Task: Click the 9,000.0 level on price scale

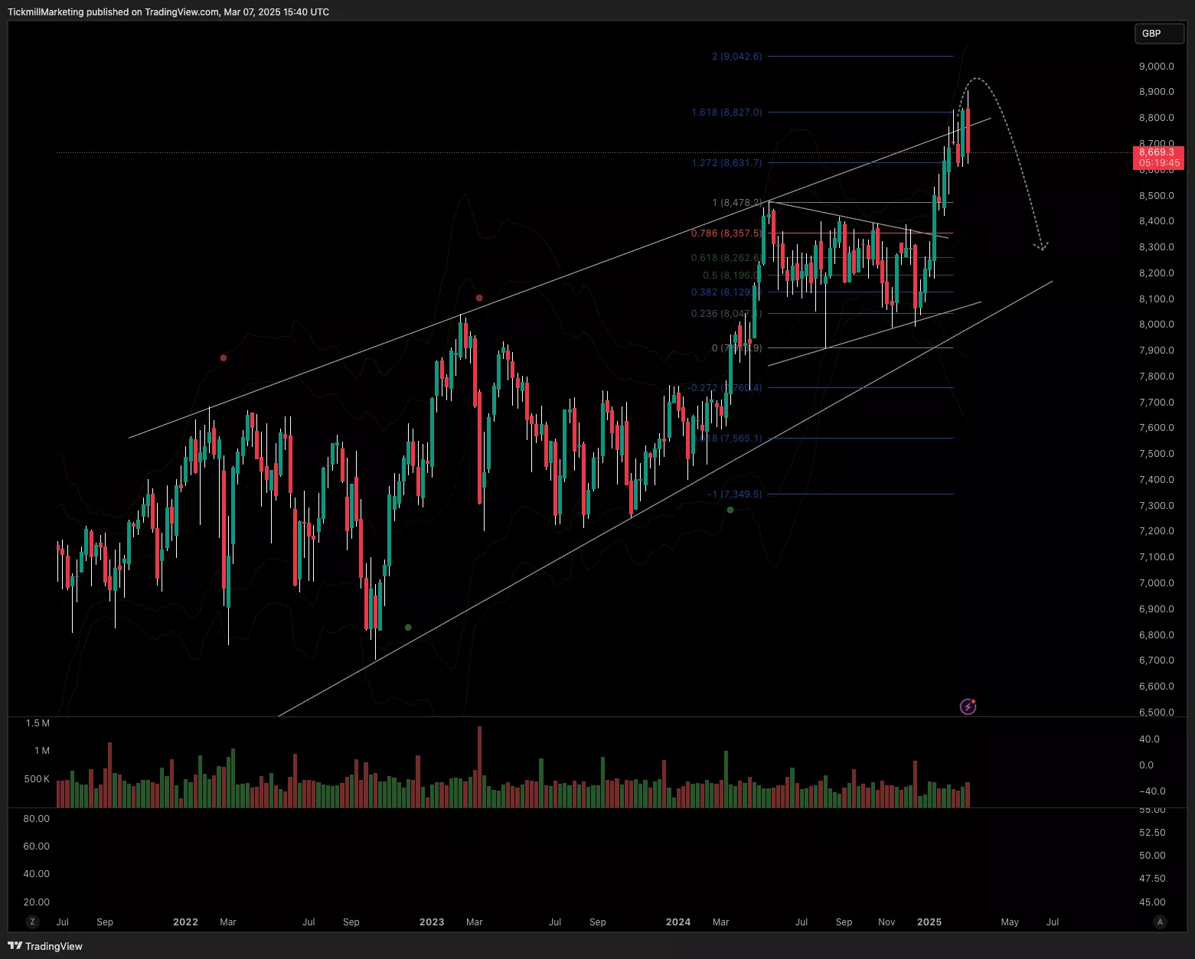Action: [1156, 66]
